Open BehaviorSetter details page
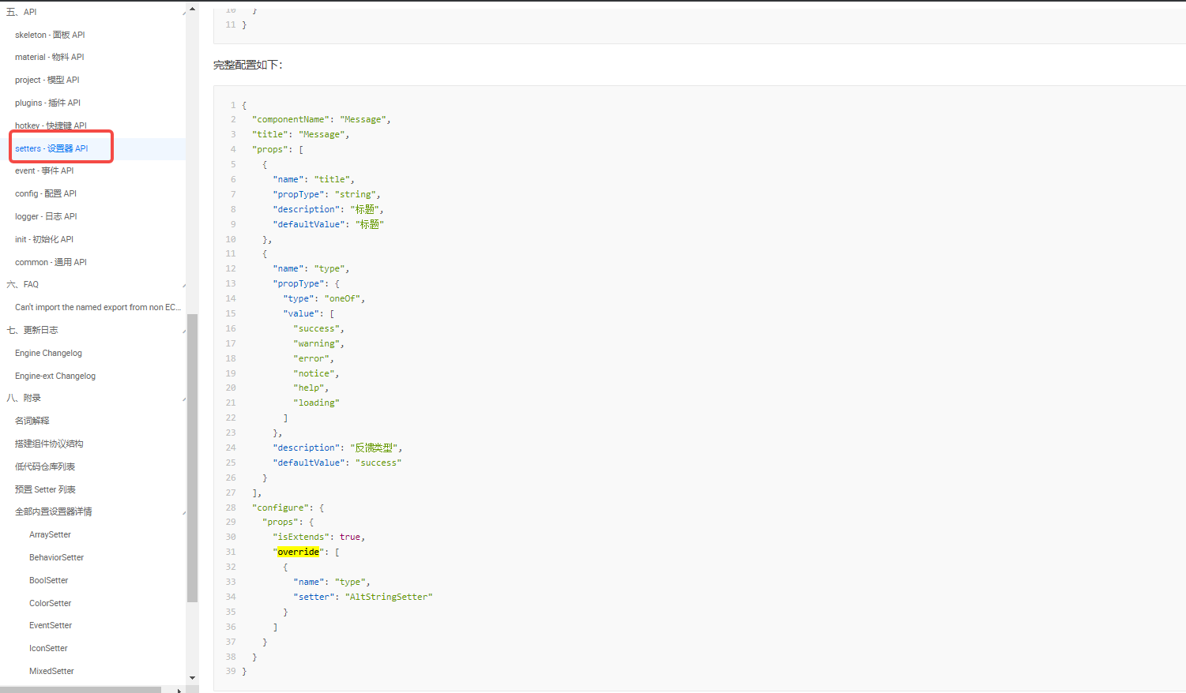 click(x=56, y=557)
